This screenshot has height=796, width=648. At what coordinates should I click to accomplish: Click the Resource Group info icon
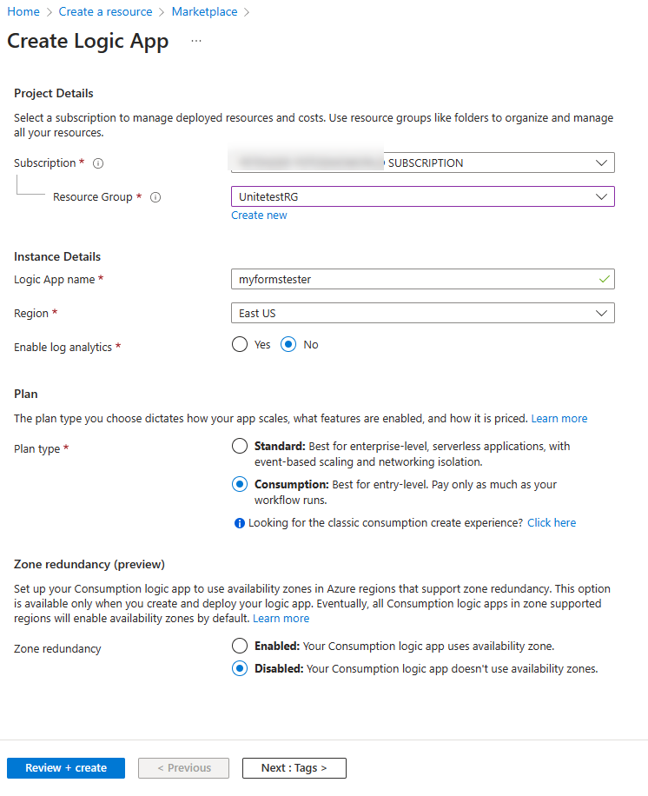[155, 197]
